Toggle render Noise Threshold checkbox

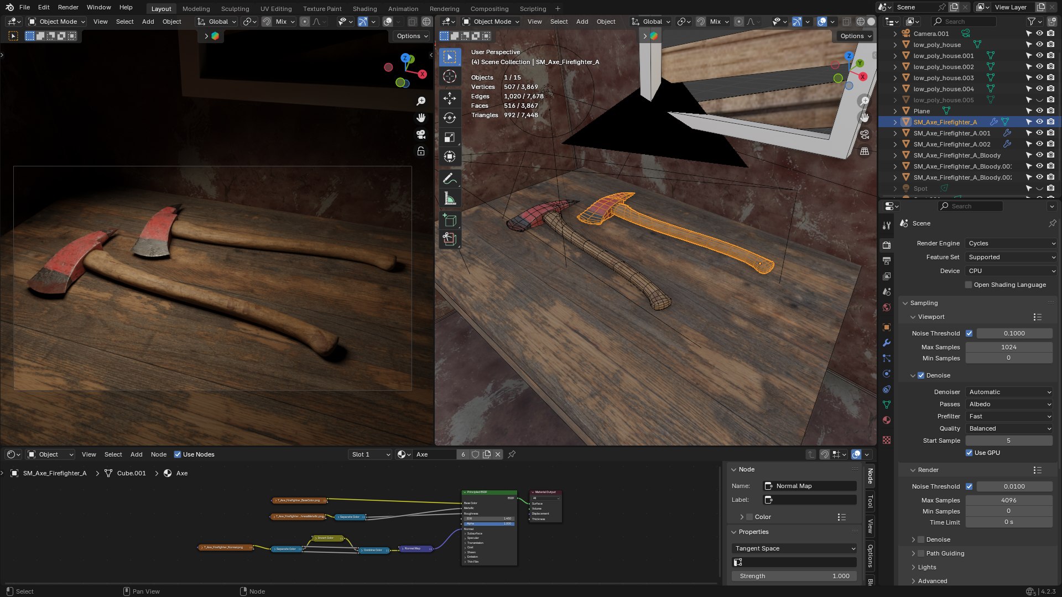[x=969, y=486]
